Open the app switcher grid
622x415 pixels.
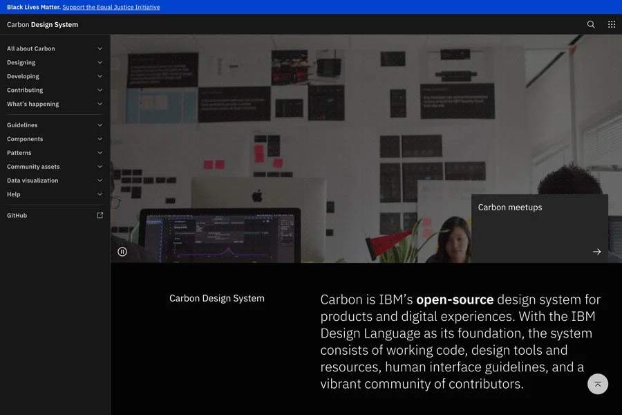coord(611,24)
